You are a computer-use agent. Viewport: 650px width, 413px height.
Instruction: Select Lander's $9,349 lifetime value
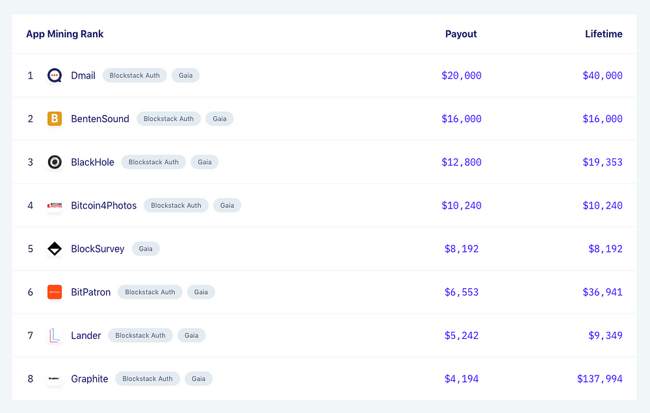(605, 336)
